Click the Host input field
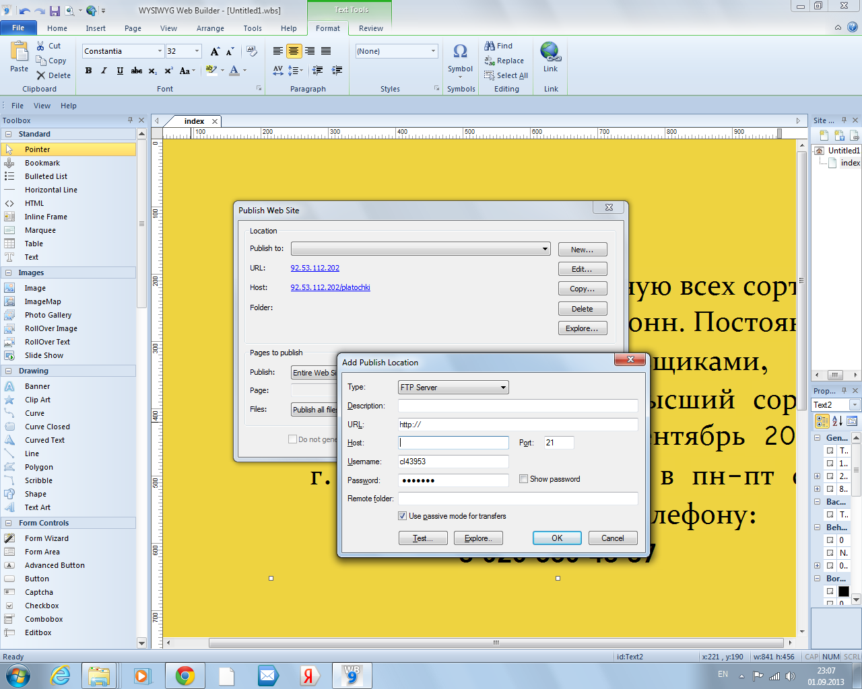 (454, 443)
